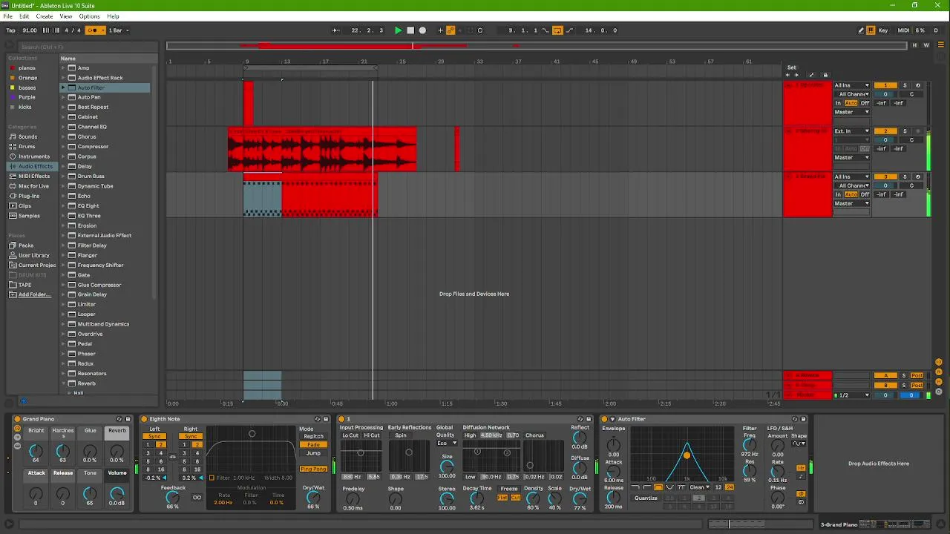Select the Clips category in browser
Viewport: 950px width, 534px height.
click(x=24, y=205)
